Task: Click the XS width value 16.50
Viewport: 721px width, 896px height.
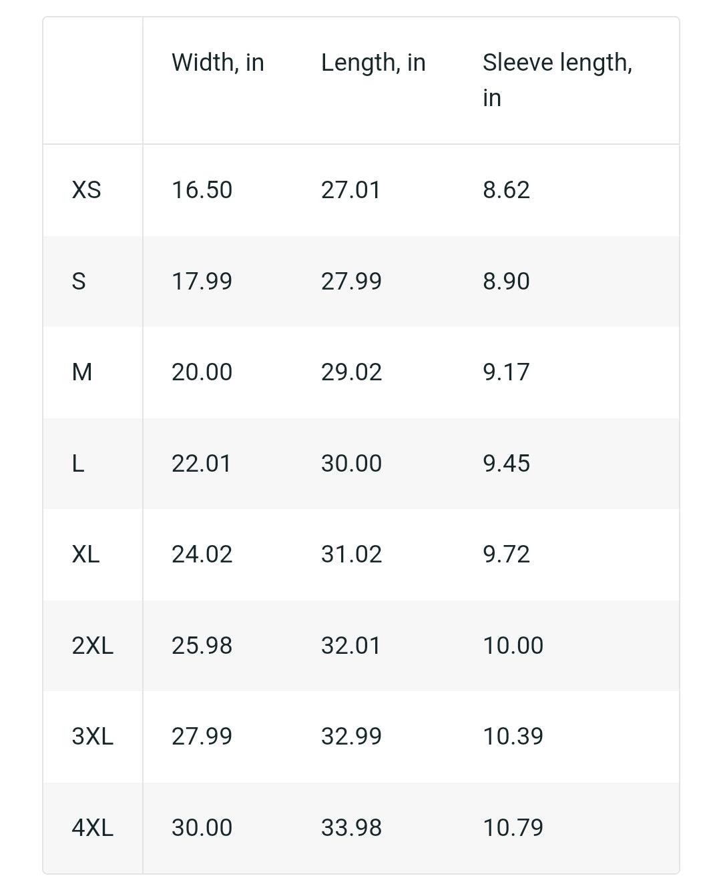Action: [202, 190]
